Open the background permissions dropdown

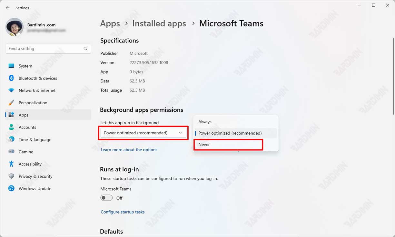coord(143,133)
